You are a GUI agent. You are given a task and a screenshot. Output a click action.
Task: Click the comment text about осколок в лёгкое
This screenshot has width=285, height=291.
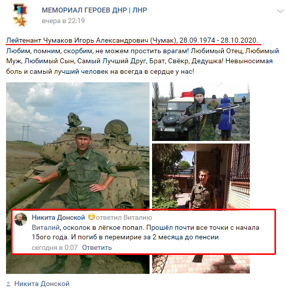[146, 232]
